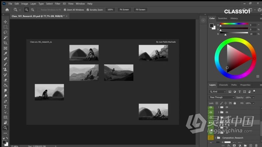Go to Photoshop Home screen

coord(7,10)
